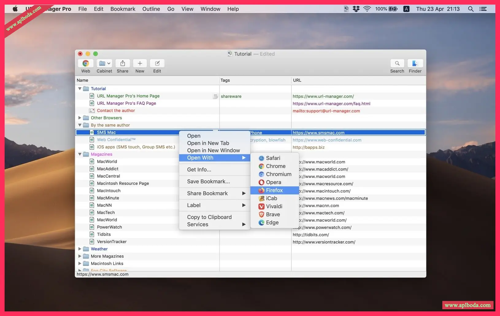Viewport: 500px width, 316px height.
Task: Click the input source A icon
Action: pos(406,9)
